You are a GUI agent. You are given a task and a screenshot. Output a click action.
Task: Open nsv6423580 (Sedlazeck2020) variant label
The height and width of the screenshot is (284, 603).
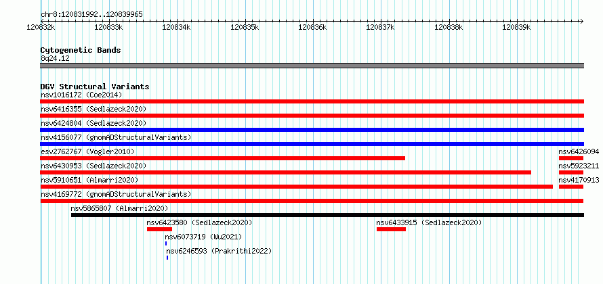199,222
